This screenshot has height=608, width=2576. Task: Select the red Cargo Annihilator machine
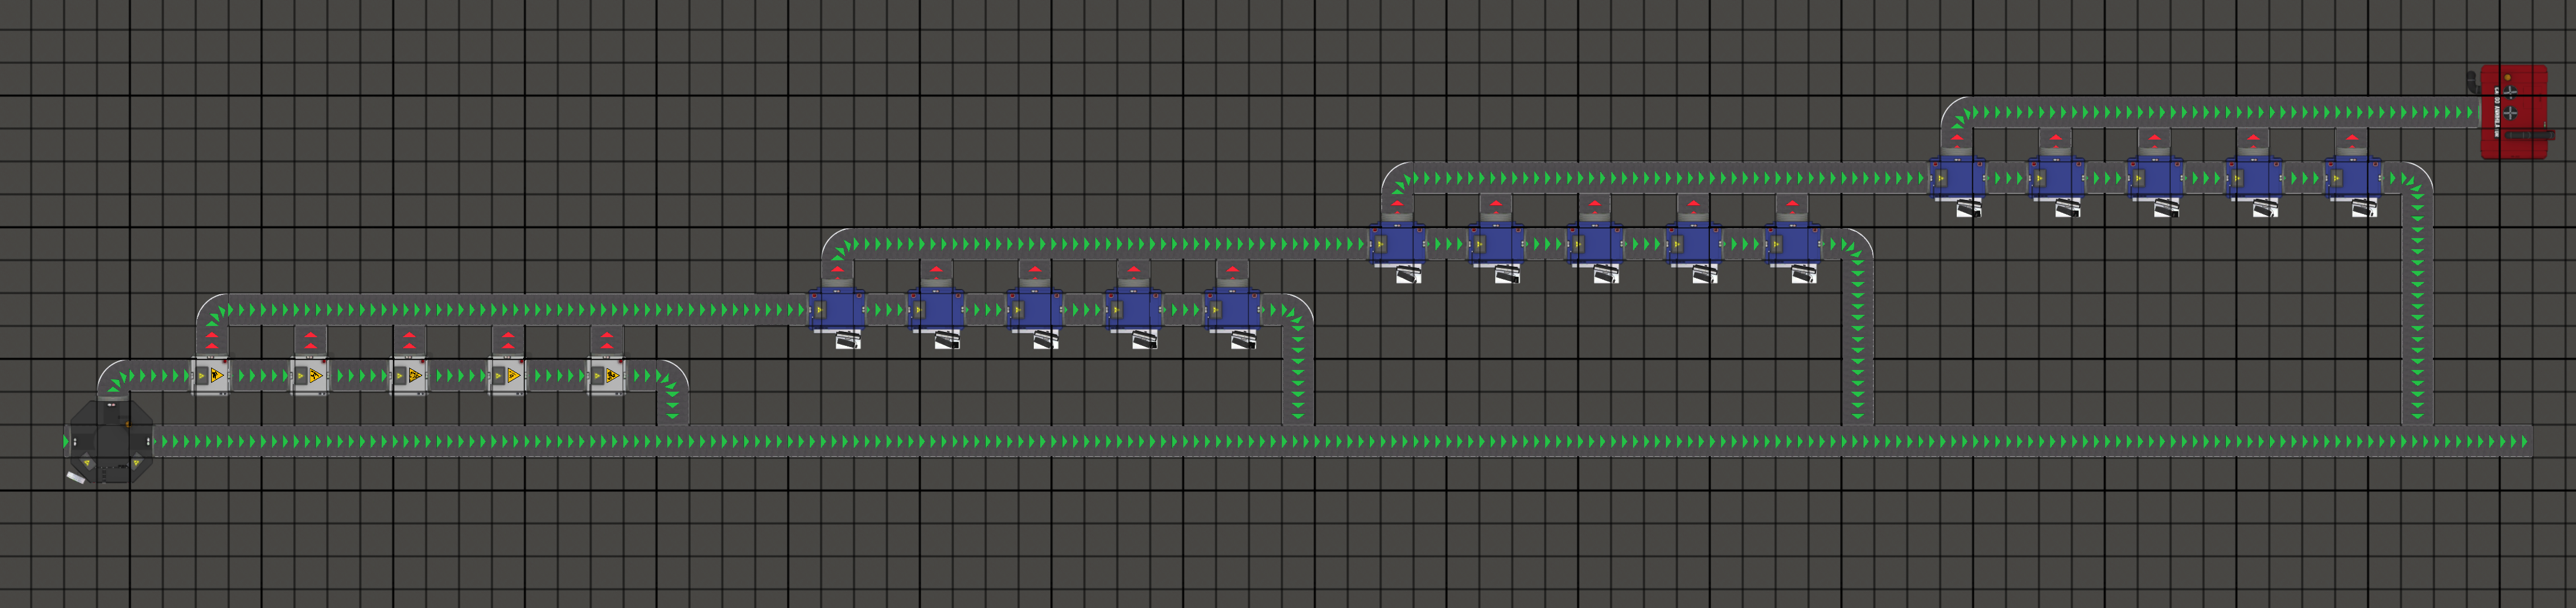(x=2514, y=112)
